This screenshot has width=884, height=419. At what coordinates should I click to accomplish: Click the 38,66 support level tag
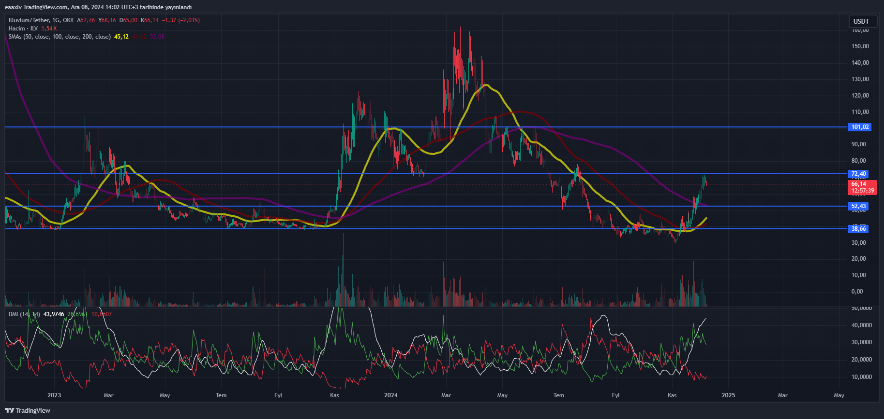click(x=858, y=229)
